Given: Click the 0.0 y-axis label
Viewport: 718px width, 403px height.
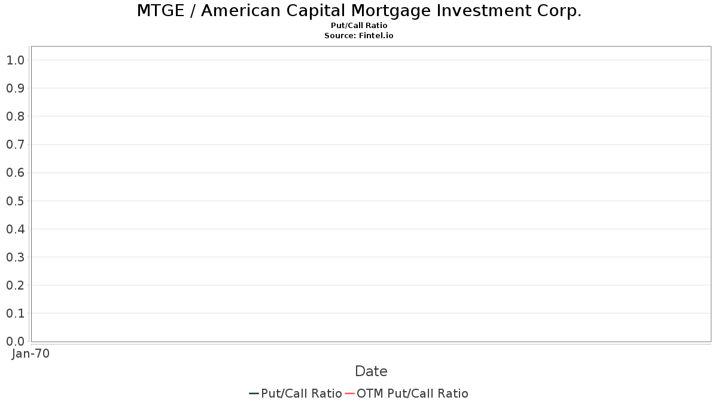Looking at the screenshot, I should pos(15,341).
